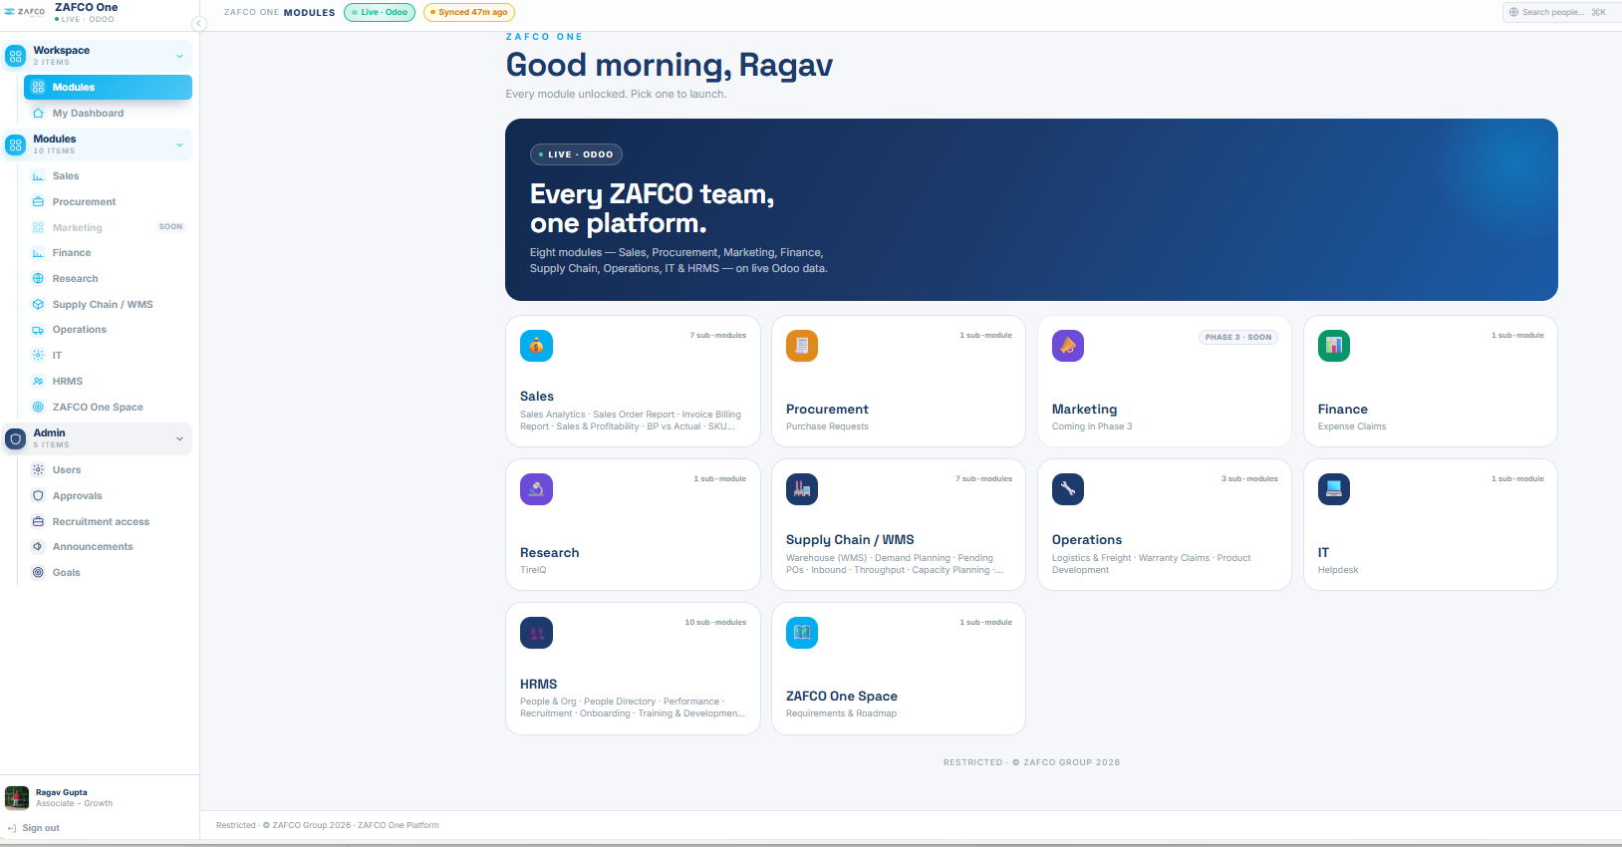1622x847 pixels.
Task: Click the Synced 47m ago badge
Action: pyautogui.click(x=469, y=12)
